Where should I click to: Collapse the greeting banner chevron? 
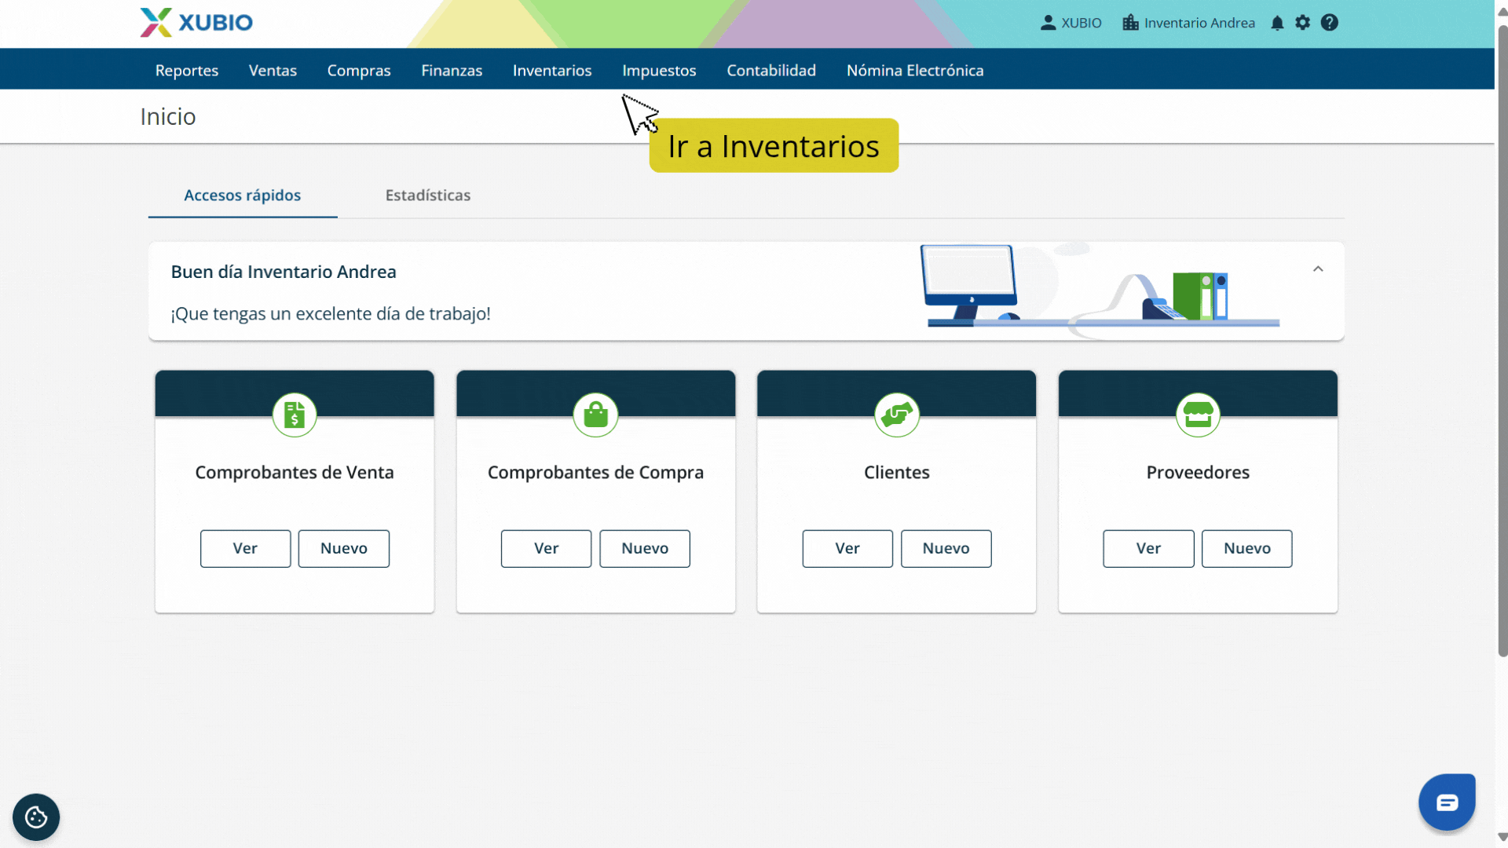[x=1318, y=269]
